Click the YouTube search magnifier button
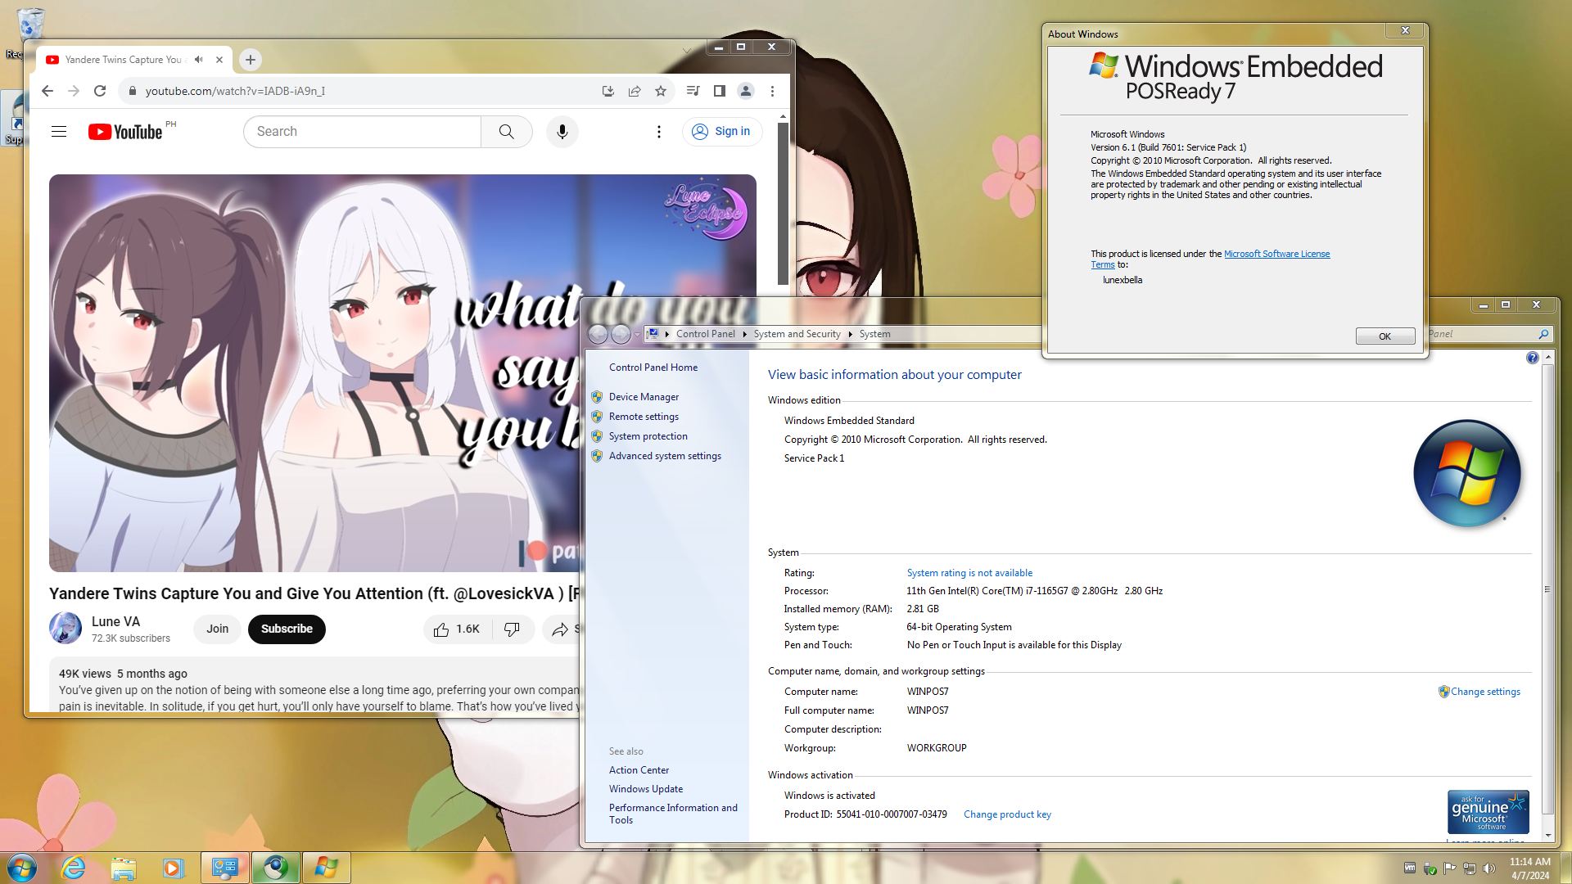Screen dimensions: 1572x884 (506, 132)
